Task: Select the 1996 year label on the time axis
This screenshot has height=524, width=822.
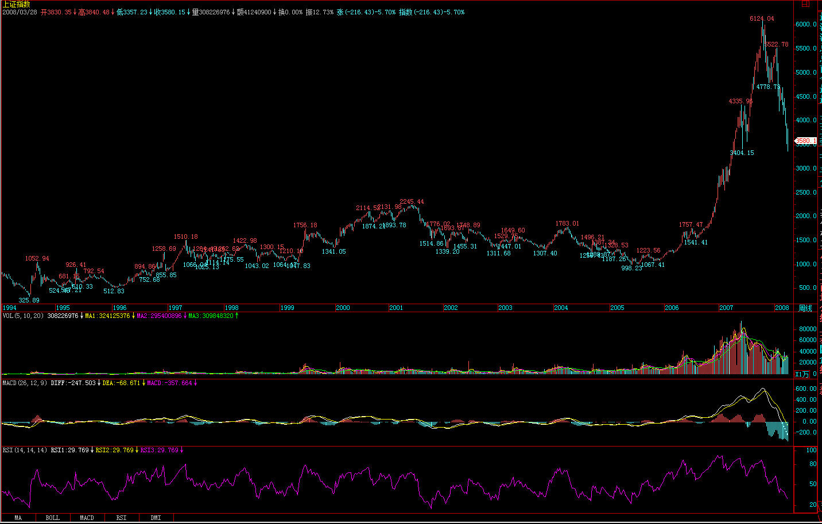Action: point(119,308)
